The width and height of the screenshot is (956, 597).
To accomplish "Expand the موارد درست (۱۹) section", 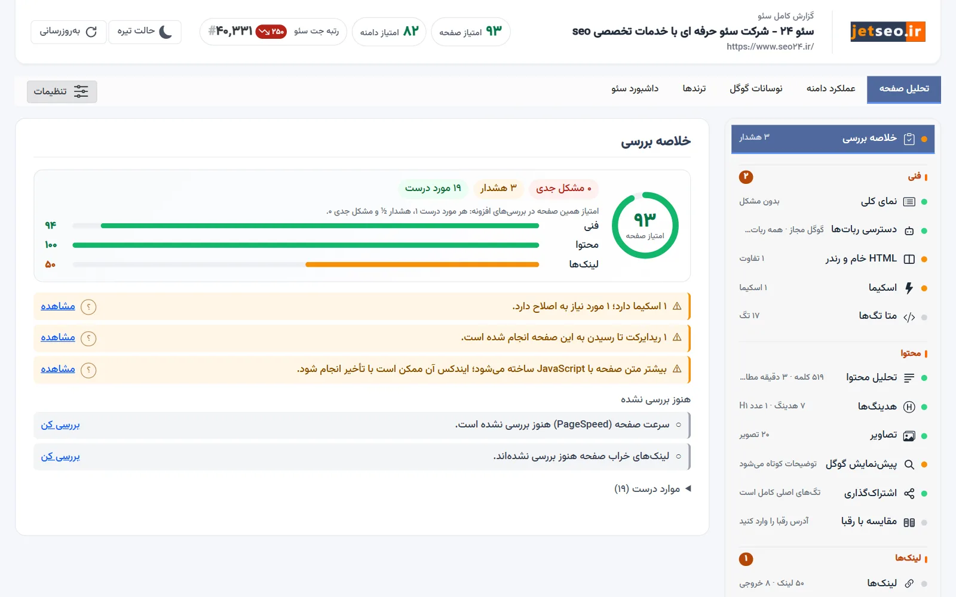I will pos(652,489).
